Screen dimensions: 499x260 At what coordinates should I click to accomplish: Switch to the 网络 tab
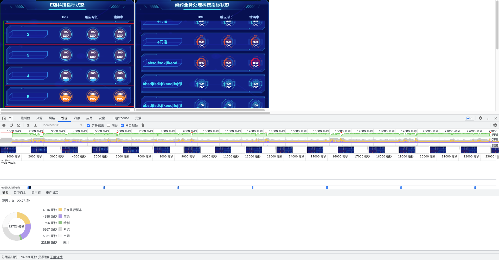tap(52, 118)
